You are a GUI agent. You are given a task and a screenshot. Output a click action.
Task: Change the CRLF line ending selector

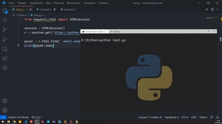(194, 117)
